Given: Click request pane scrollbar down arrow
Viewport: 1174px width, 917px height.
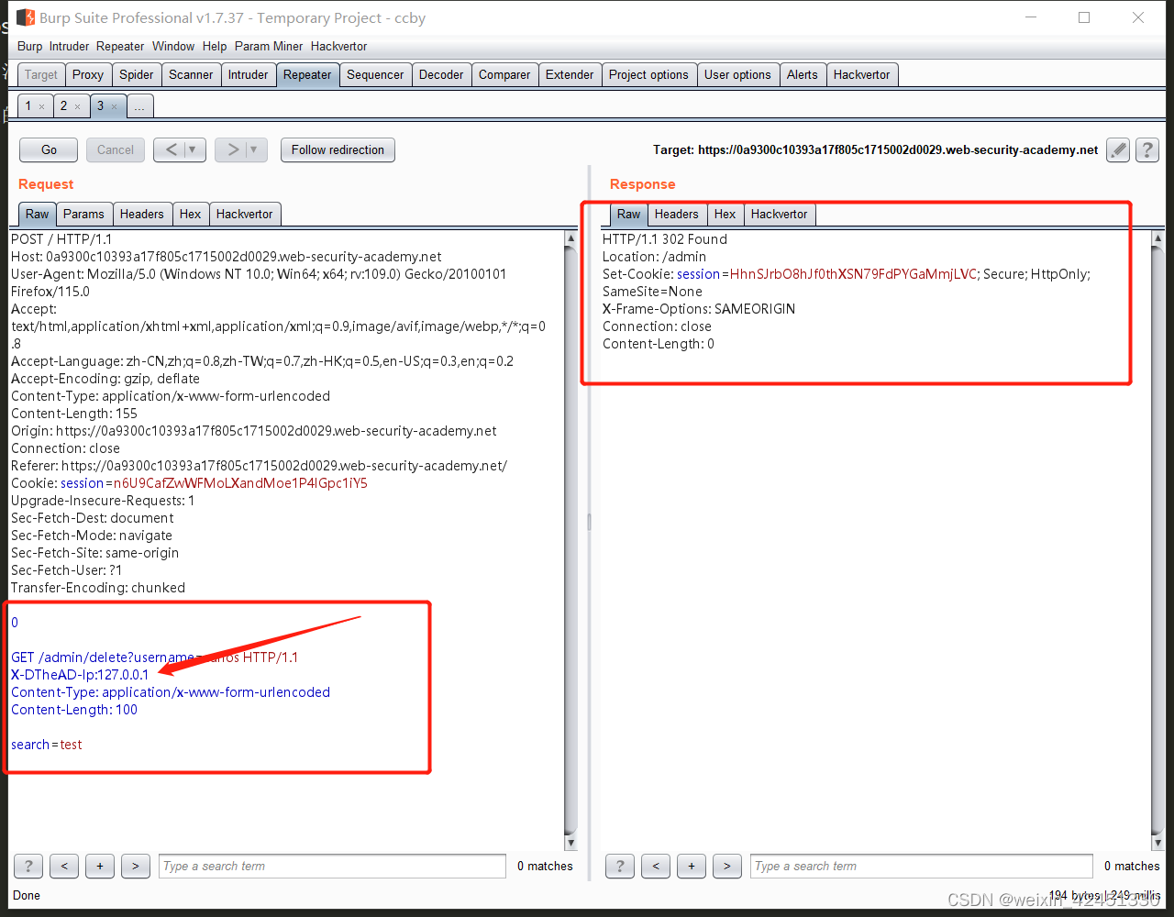Looking at the screenshot, I should click(x=570, y=843).
